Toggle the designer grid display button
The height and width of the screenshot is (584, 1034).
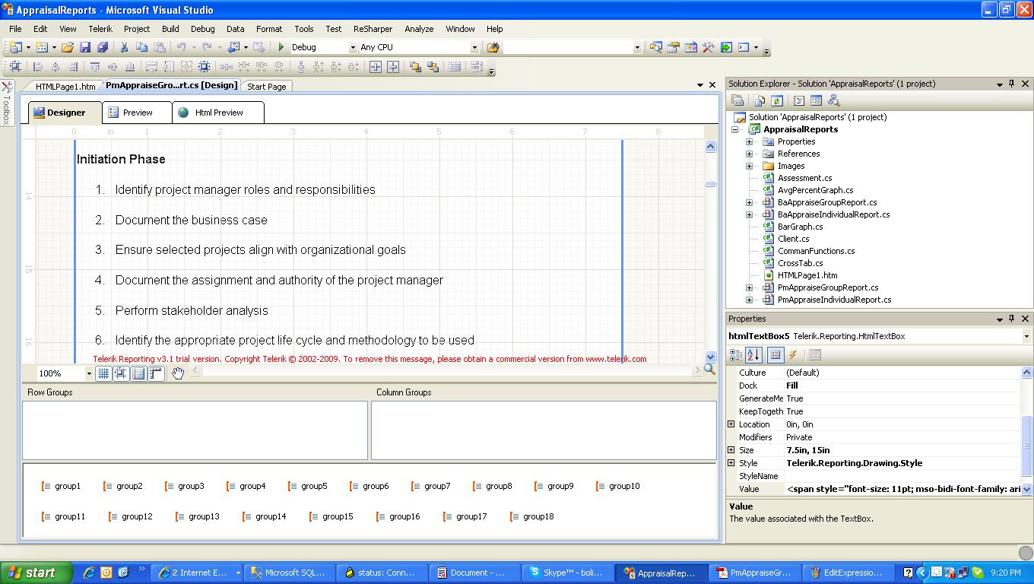pos(103,373)
